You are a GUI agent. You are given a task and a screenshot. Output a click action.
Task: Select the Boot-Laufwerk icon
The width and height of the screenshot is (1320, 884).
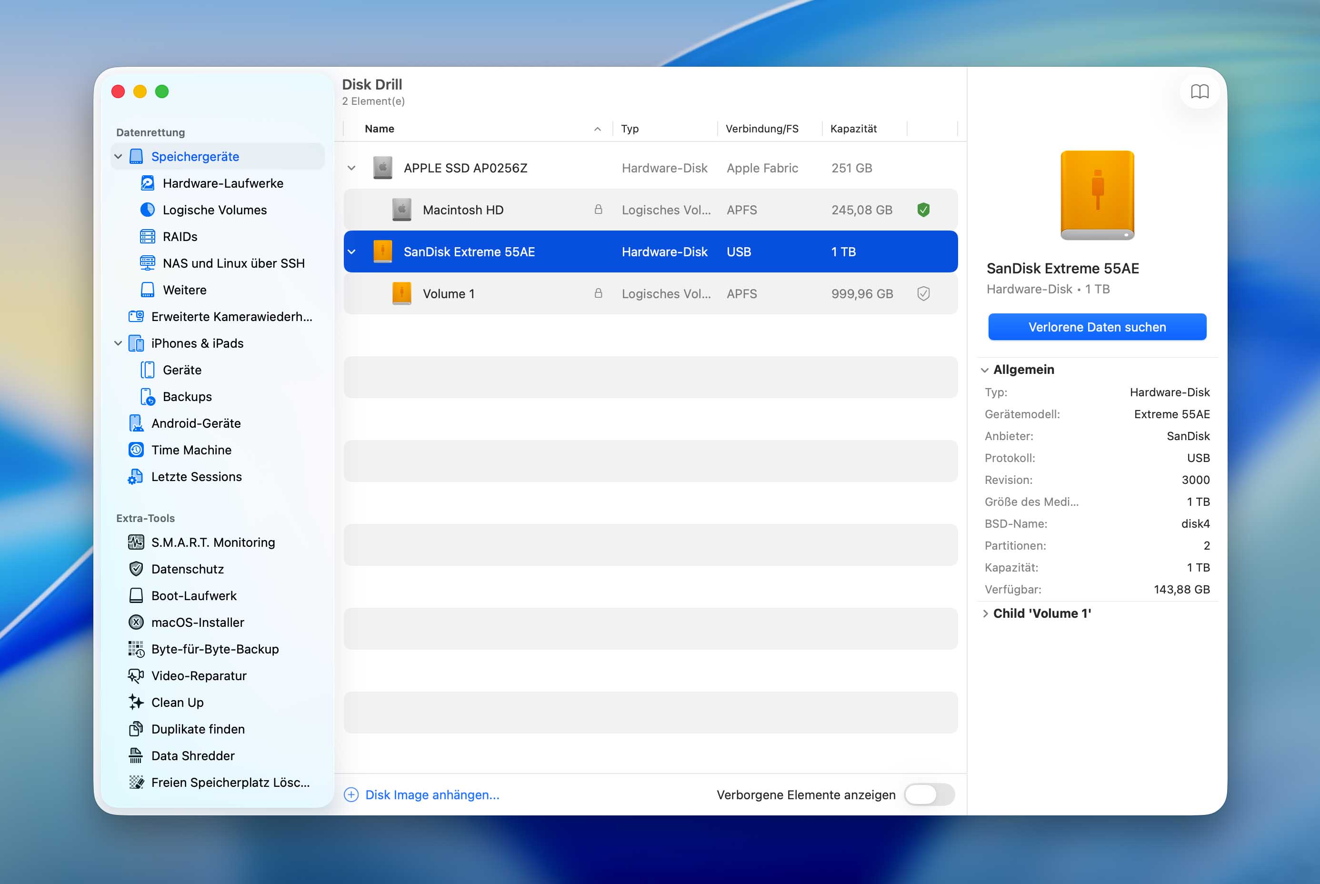pos(136,595)
